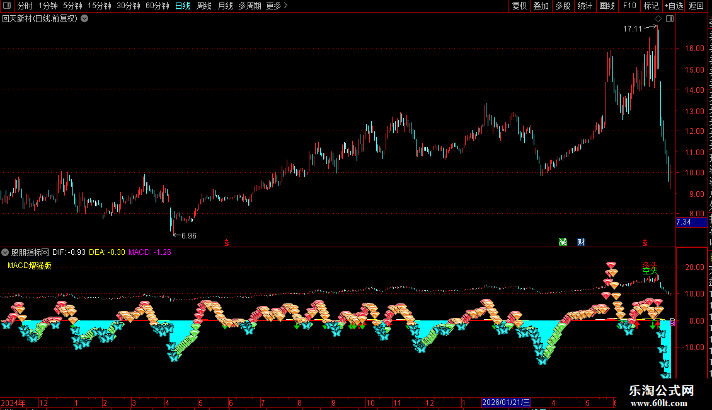Click the MACD增强版 indicator label
This screenshot has height=410, width=712.
pyautogui.click(x=30, y=266)
